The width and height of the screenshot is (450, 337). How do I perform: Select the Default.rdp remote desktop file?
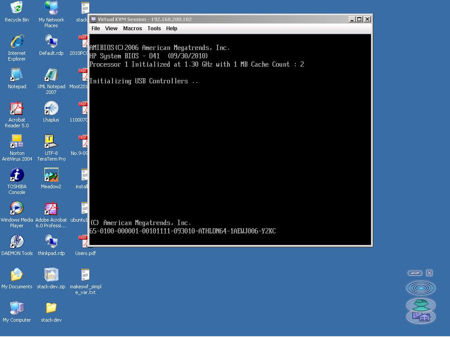[51, 42]
